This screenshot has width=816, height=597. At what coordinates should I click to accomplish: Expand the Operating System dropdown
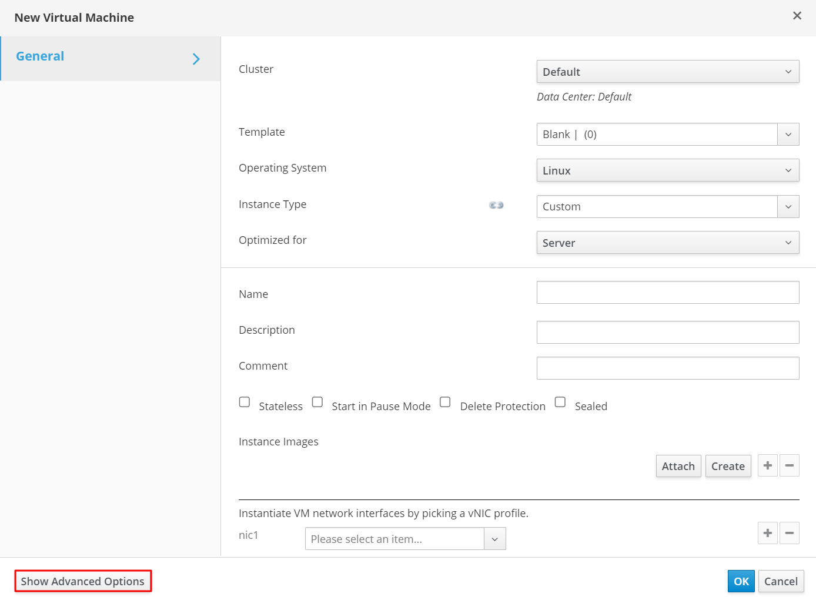[x=667, y=170]
